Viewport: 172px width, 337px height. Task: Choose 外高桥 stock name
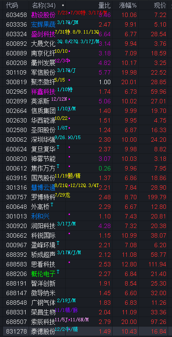point(40,207)
